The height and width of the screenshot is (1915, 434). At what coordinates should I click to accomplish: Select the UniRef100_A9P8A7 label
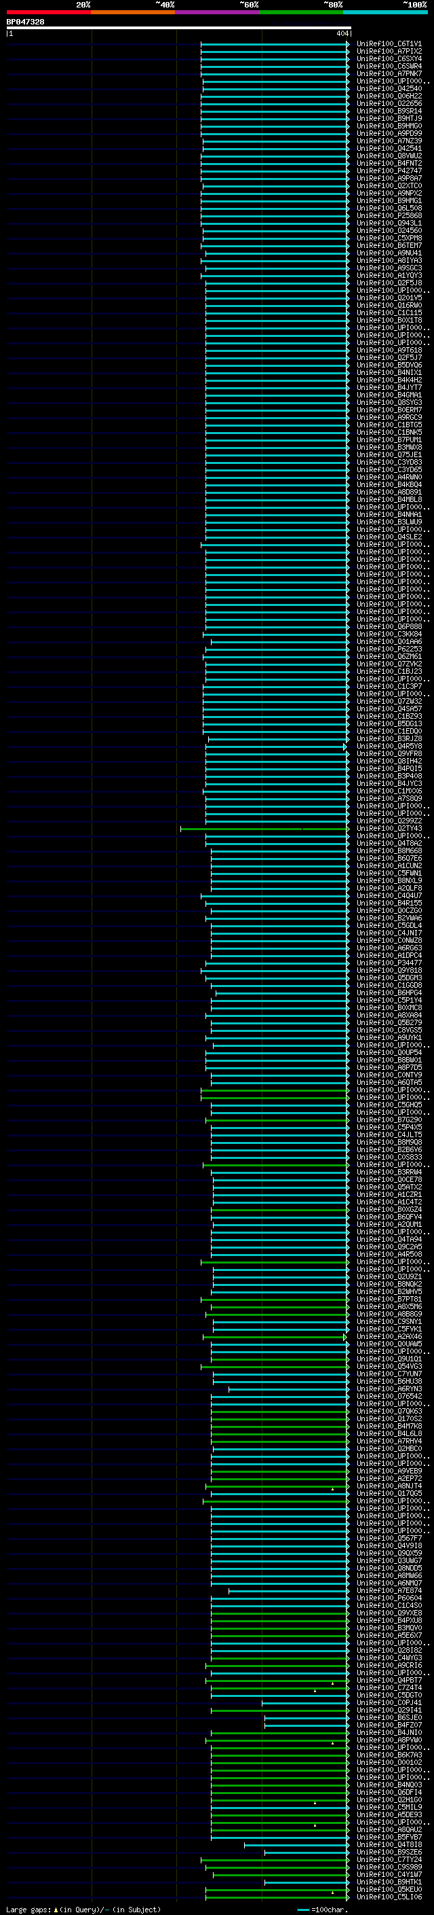(x=389, y=179)
